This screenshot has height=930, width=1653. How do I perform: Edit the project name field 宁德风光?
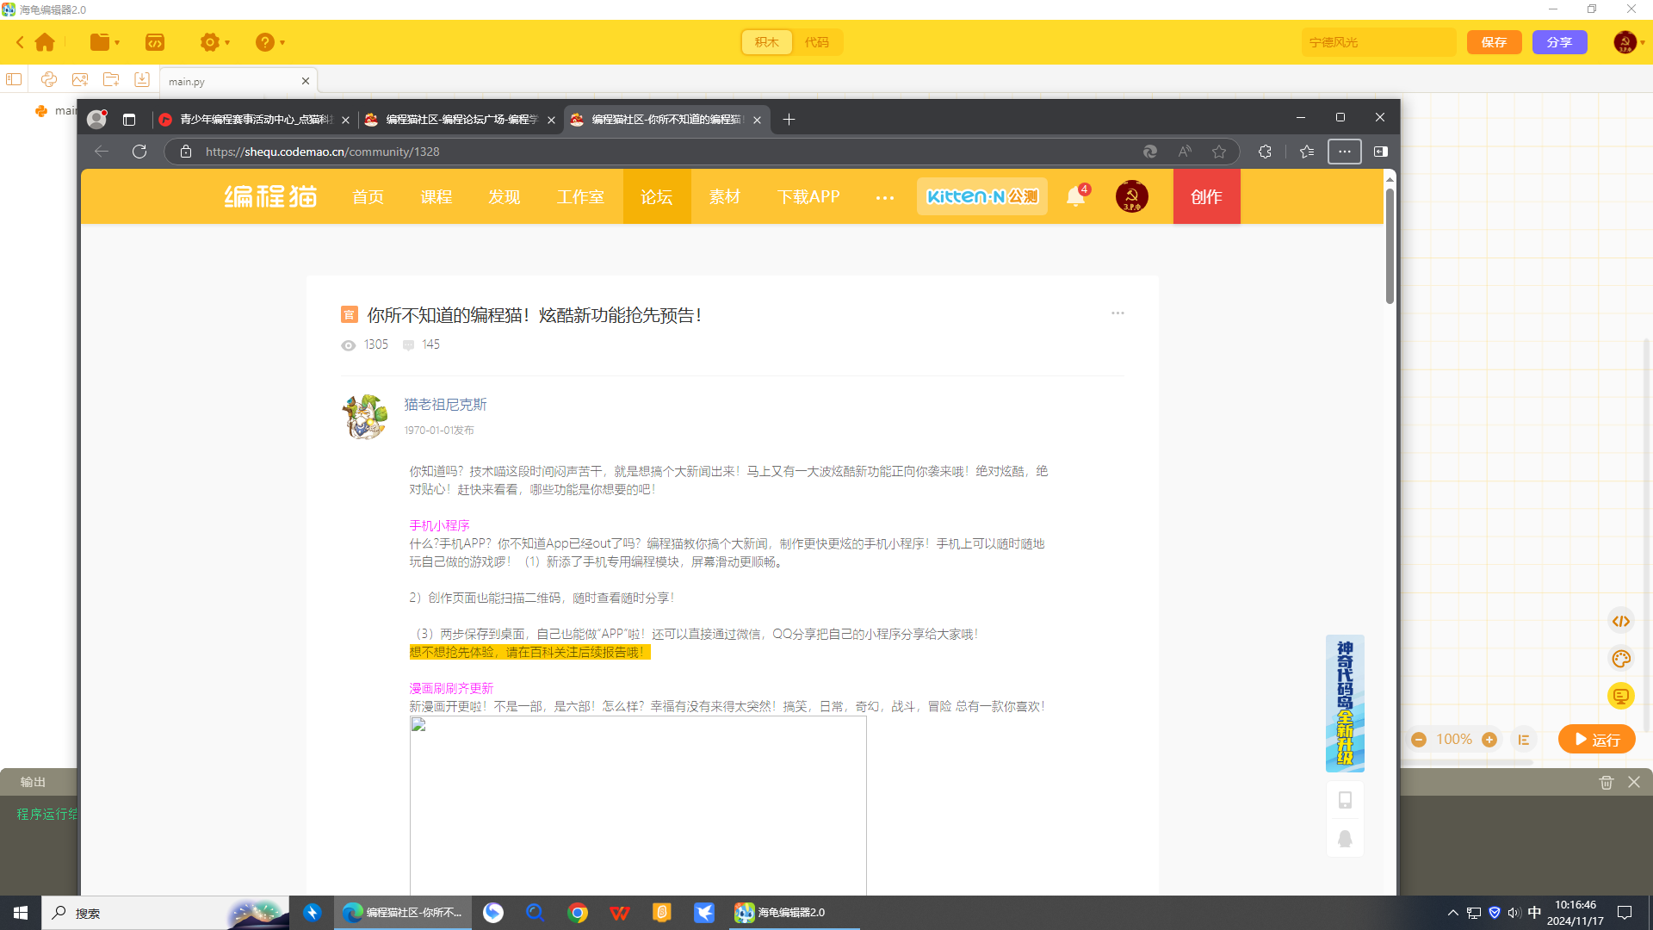coord(1378,42)
